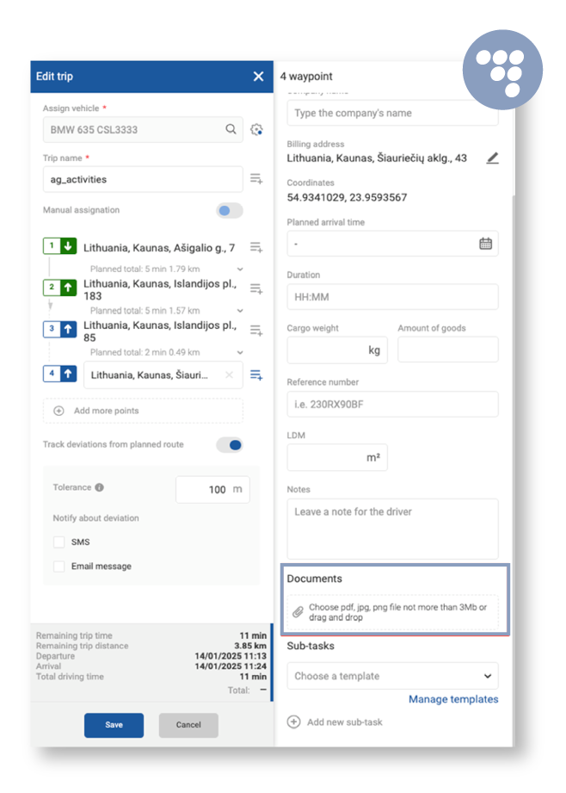
Task: Click the Tolerance value field
Action: (x=212, y=490)
